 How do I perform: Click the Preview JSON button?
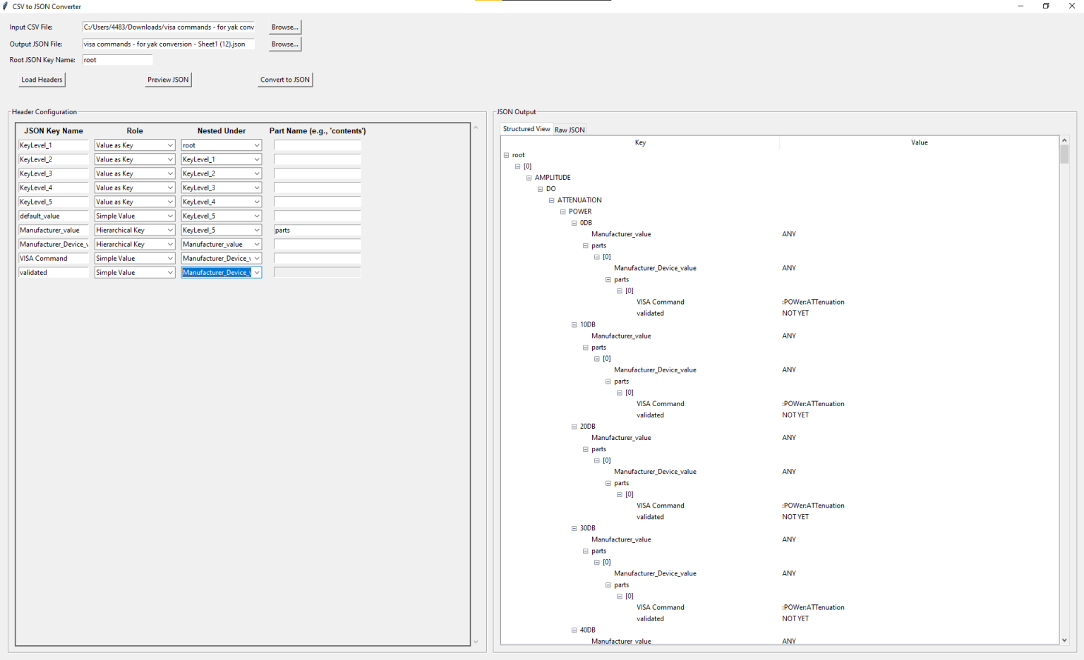[x=168, y=79]
